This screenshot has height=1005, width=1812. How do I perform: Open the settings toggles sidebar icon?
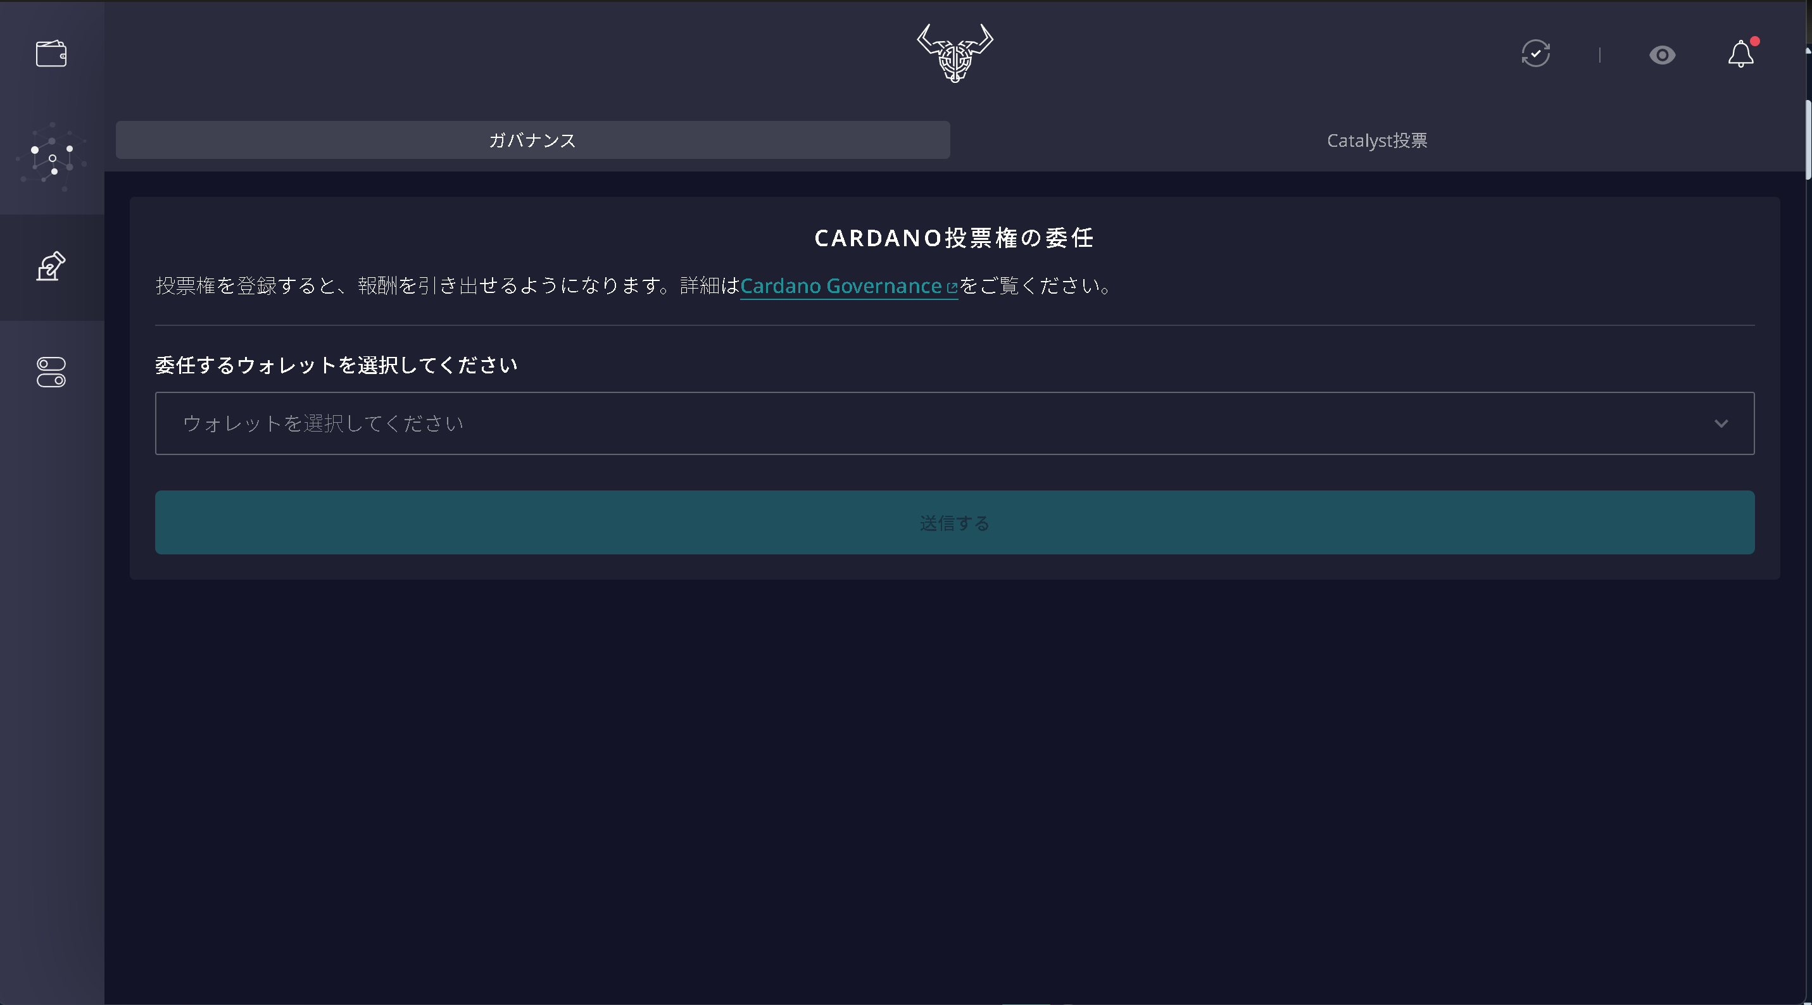pyautogui.click(x=51, y=372)
